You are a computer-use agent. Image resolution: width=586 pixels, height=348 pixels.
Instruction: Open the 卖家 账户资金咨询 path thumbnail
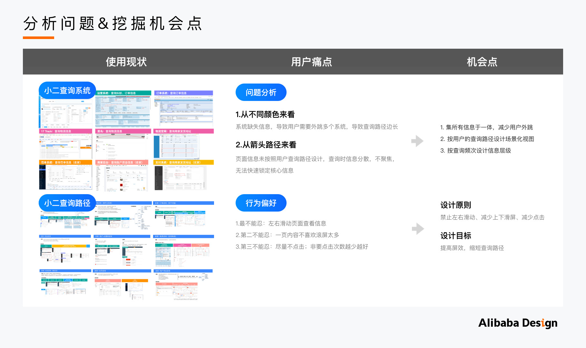(183, 285)
